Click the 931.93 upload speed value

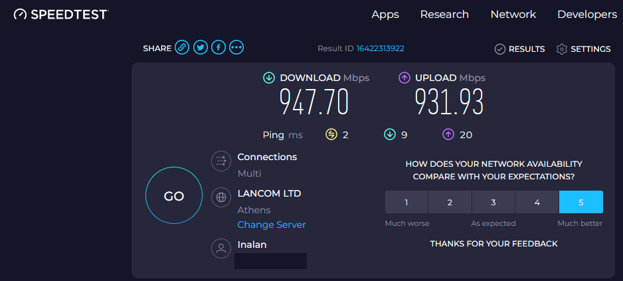point(449,102)
